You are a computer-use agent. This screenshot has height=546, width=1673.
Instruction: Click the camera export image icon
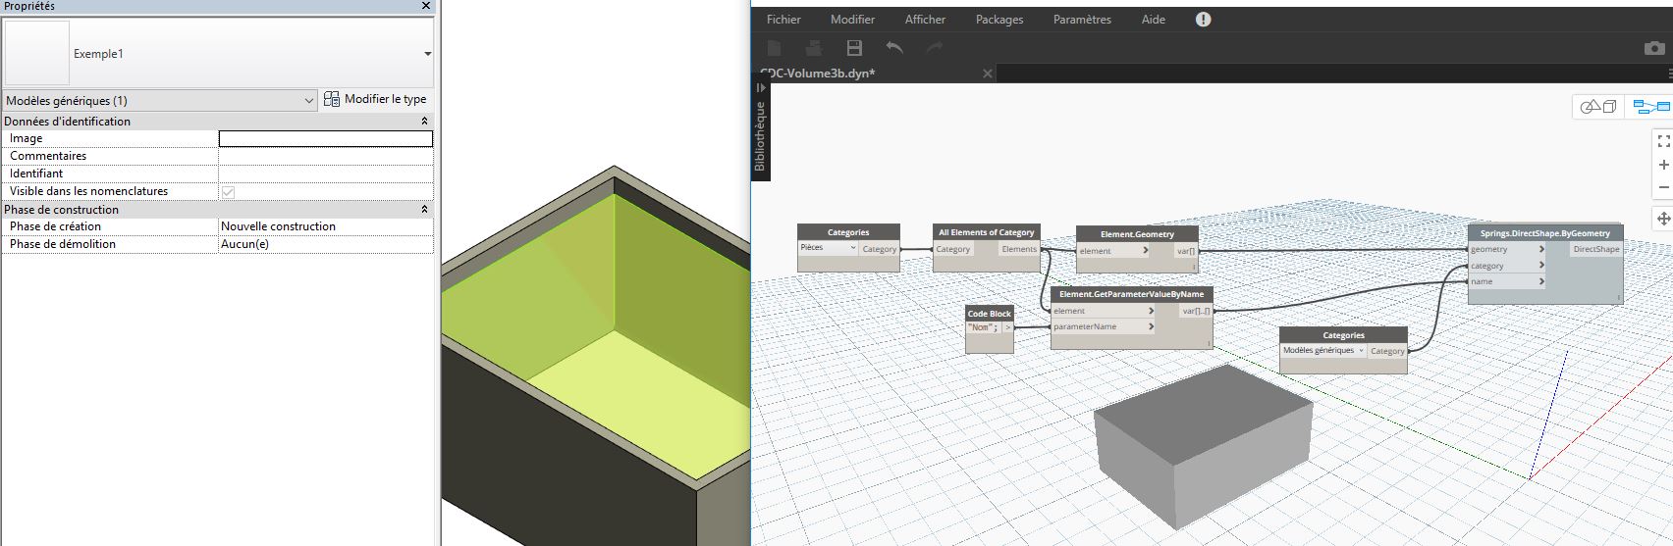tap(1654, 48)
